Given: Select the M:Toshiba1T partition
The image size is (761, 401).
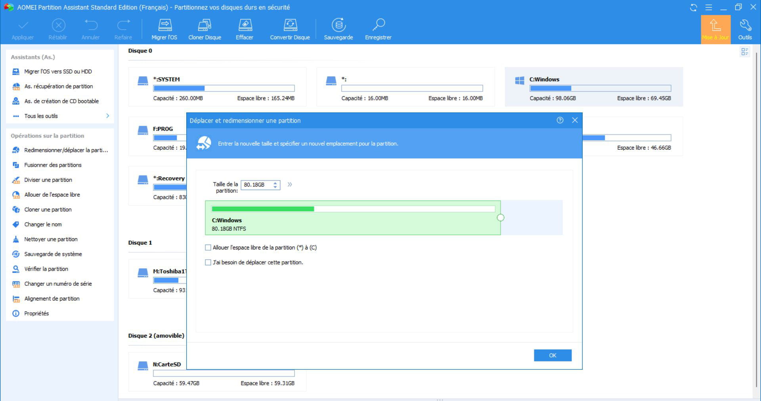Looking at the screenshot, I should tap(158, 279).
